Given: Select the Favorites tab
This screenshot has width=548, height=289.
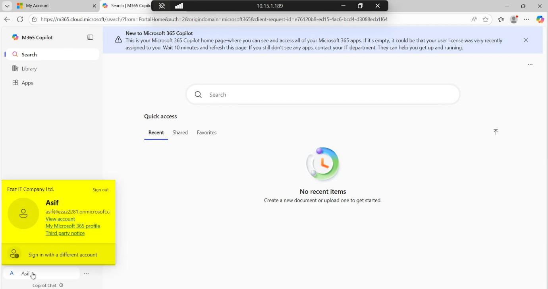Looking at the screenshot, I should pos(206,132).
